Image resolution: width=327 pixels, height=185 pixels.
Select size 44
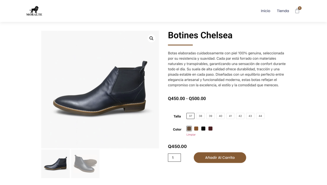tap(260, 116)
